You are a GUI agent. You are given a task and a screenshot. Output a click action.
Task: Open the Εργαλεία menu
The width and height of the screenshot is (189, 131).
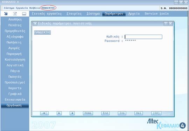22,8
